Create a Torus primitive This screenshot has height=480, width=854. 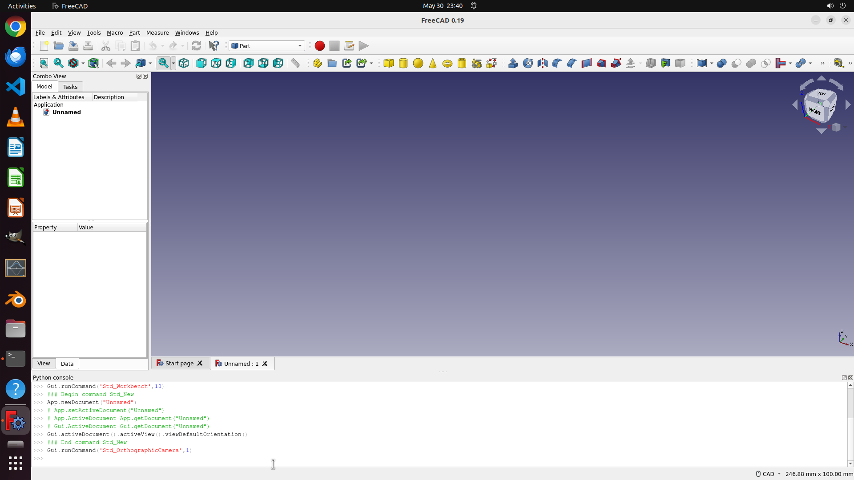[447, 63]
